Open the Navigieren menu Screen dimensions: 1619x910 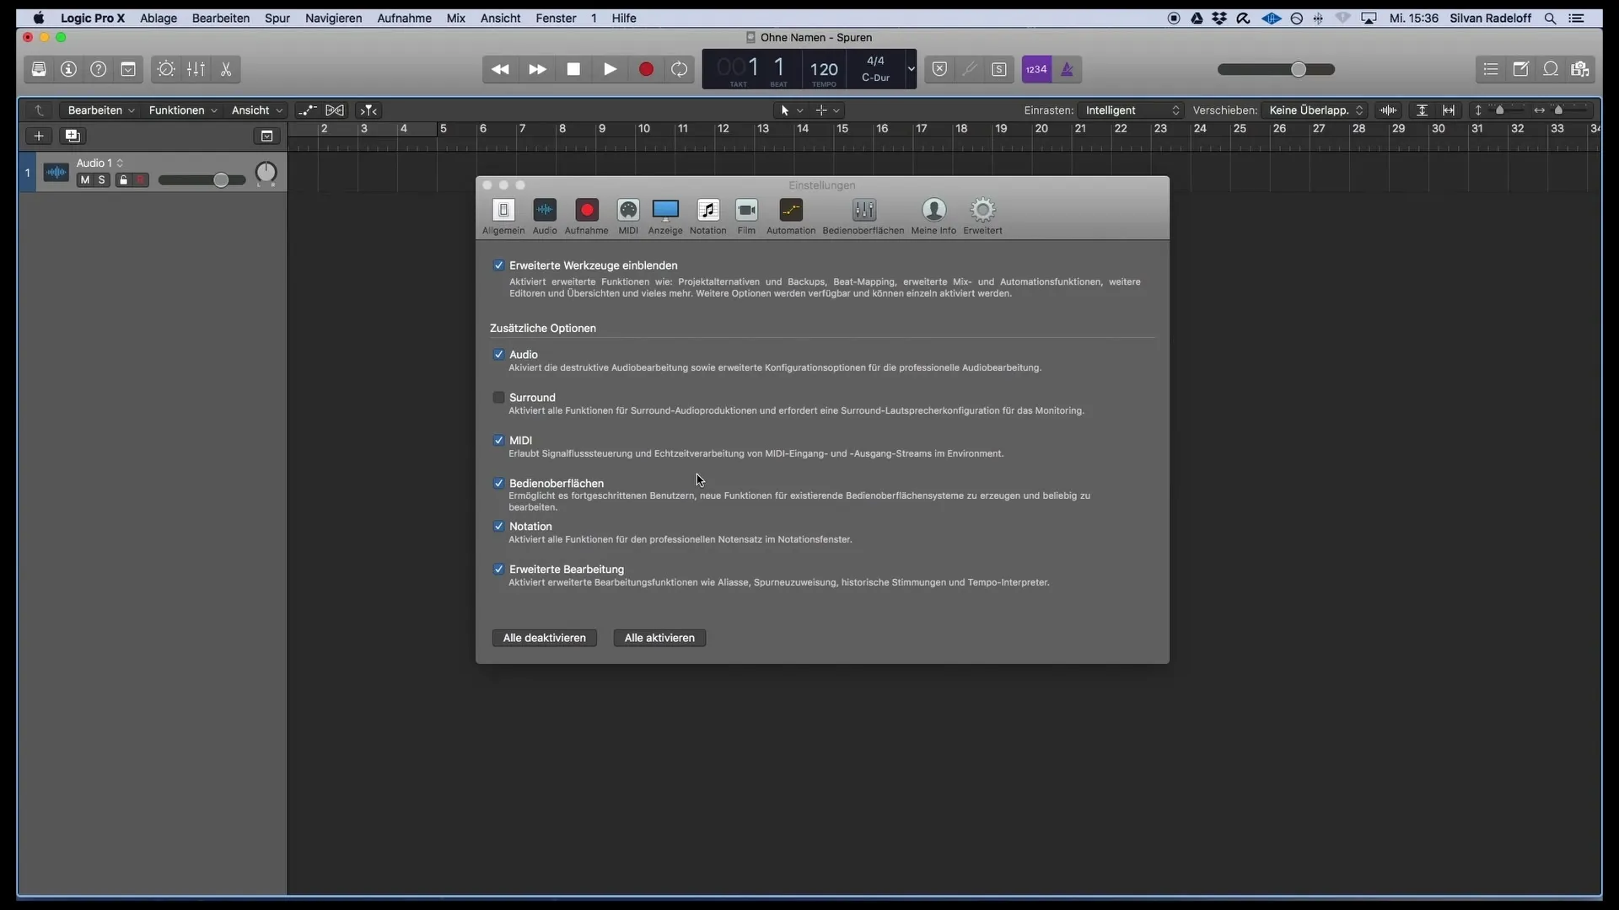[333, 18]
